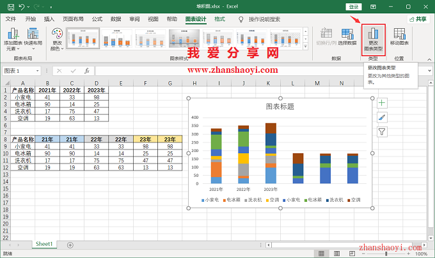Open Quick Access Toolbar customize arrow
Screen dimensions: 435x258
click(51, 7)
